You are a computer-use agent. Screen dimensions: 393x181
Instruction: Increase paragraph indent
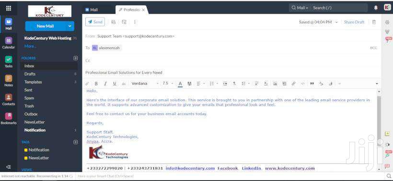pyautogui.click(x=225, y=84)
